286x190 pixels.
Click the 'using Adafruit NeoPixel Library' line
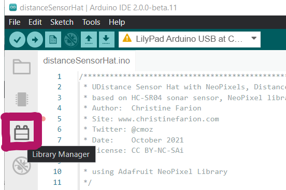coord(155,171)
